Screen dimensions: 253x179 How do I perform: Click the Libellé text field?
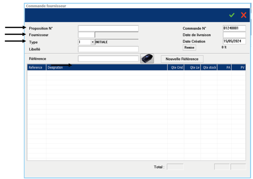pos(108,49)
